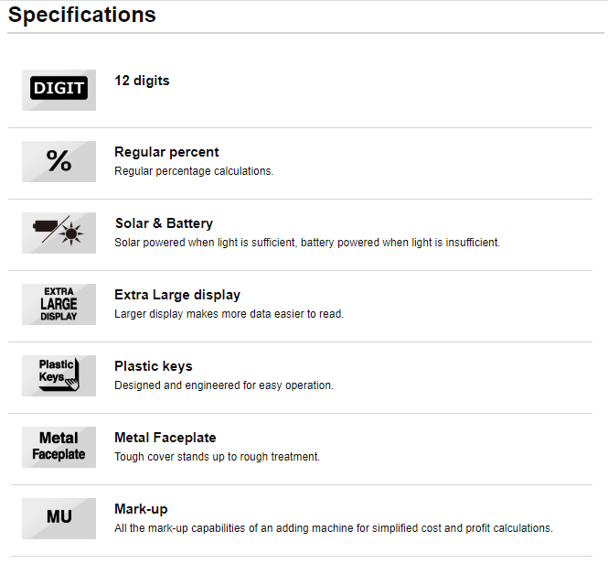Click 'Regular percentage calculations.' description
608x564 pixels.
pos(194,171)
